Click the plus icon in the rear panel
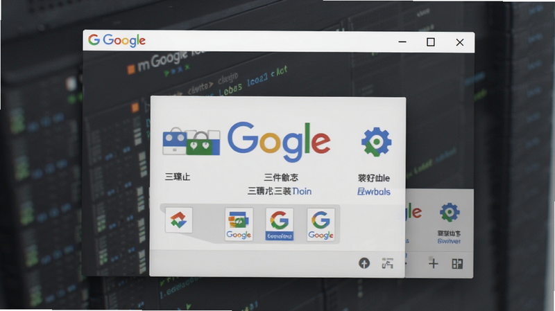This screenshot has height=311, width=555. [433, 263]
